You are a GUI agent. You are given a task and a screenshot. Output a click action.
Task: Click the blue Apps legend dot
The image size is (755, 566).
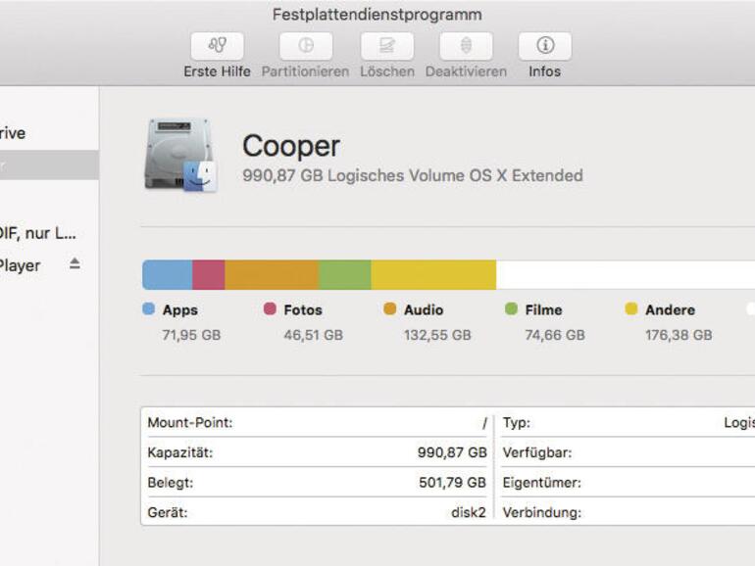148,309
